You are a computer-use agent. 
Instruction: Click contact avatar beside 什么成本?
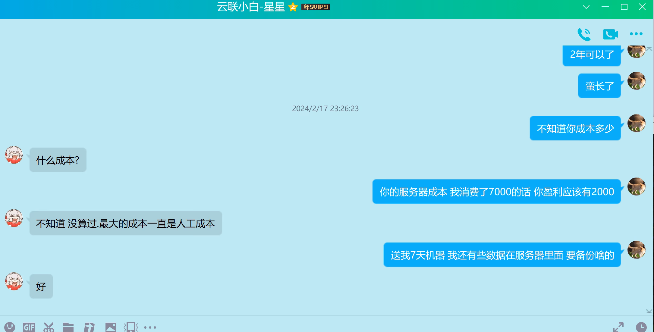click(x=14, y=155)
